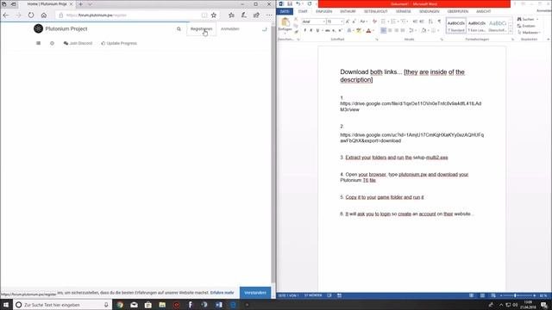Open the Markieren select dropdown
552x310 pixels.
pyautogui.click(x=529, y=33)
